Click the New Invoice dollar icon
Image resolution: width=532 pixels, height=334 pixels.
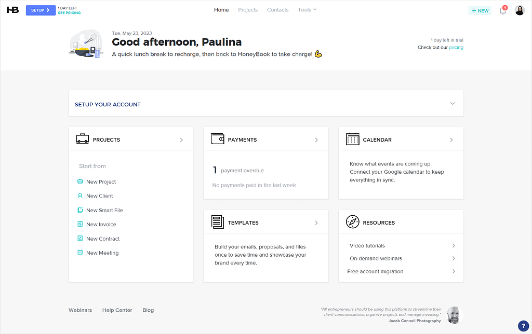(x=80, y=224)
